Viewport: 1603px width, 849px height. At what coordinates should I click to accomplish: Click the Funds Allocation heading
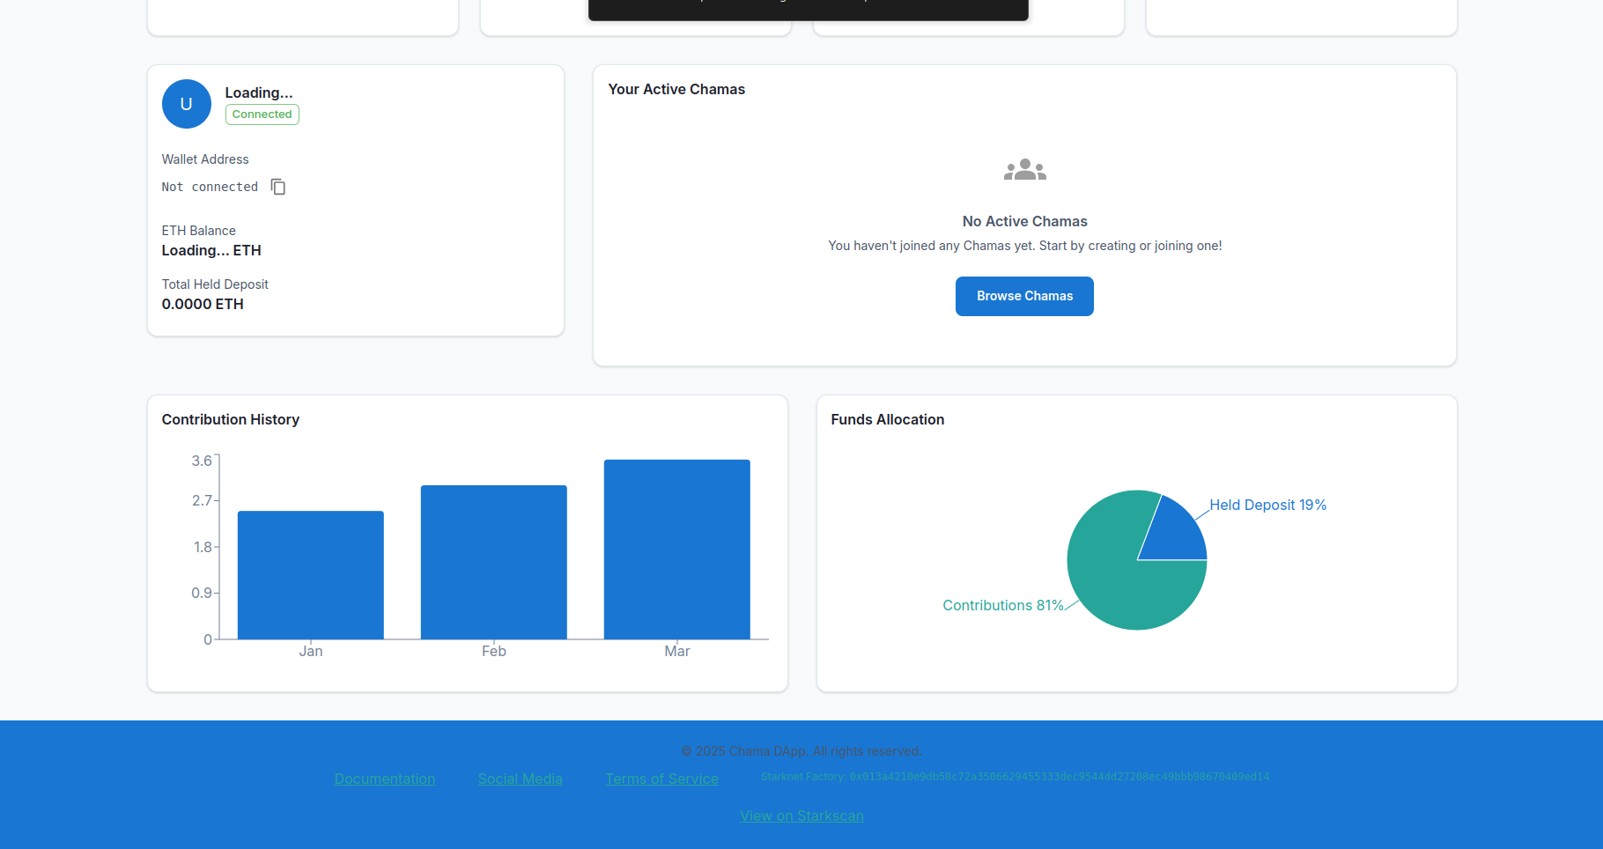pyautogui.click(x=887, y=419)
